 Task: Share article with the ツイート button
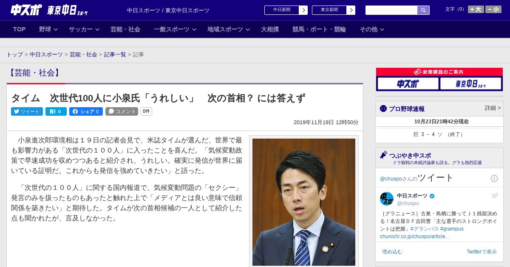pyautogui.click(x=27, y=111)
